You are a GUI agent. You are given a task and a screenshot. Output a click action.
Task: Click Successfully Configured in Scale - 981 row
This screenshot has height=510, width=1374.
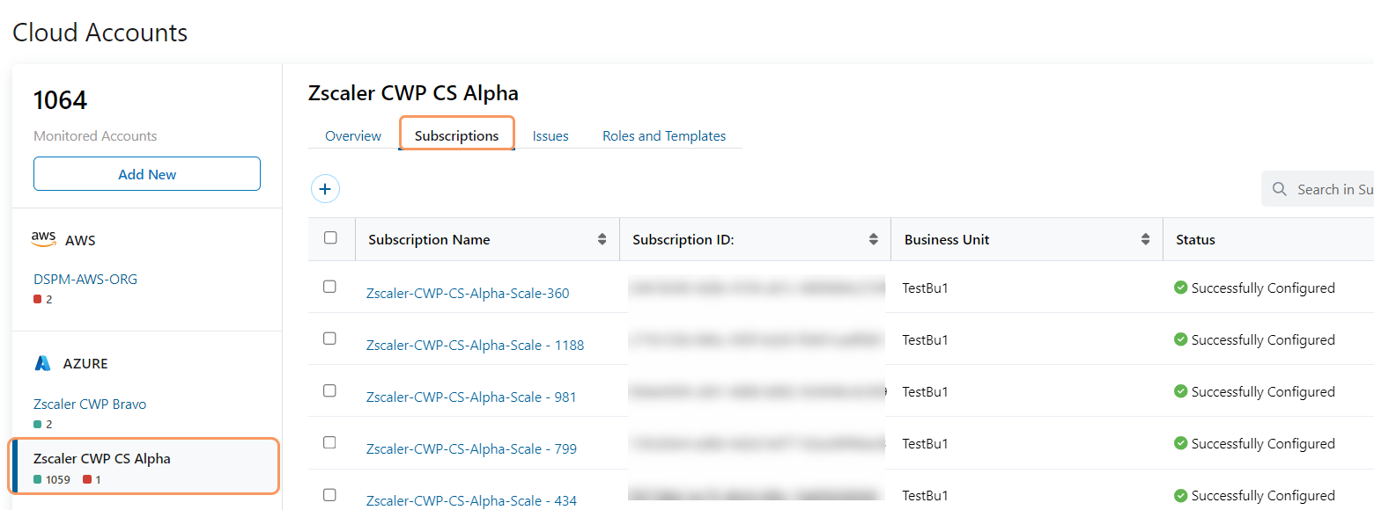1263,391
